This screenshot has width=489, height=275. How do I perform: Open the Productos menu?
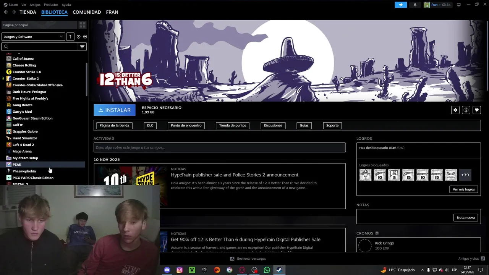(51, 5)
